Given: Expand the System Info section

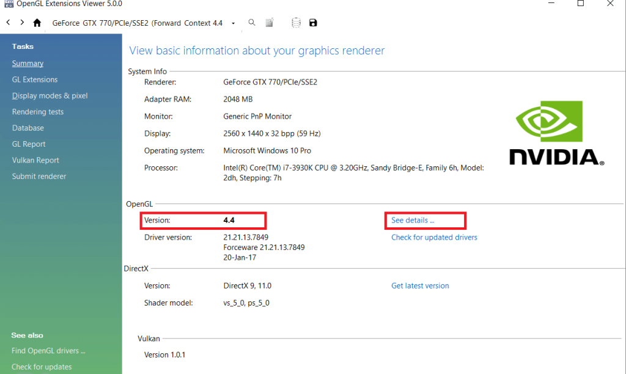Looking at the screenshot, I should tap(147, 71).
